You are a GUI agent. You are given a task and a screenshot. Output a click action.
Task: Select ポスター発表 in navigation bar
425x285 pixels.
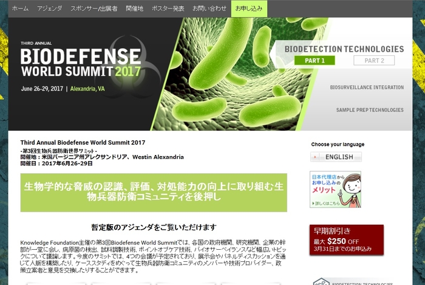tap(168, 9)
